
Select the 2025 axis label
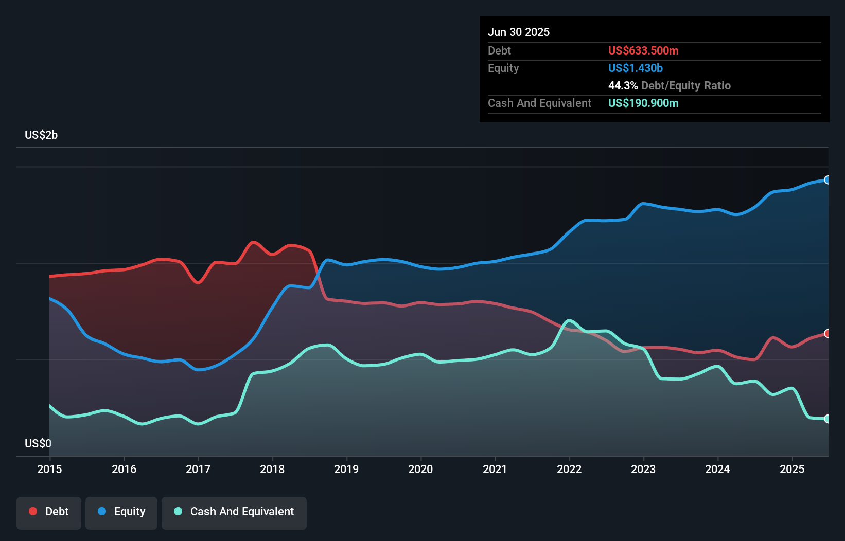tap(792, 469)
